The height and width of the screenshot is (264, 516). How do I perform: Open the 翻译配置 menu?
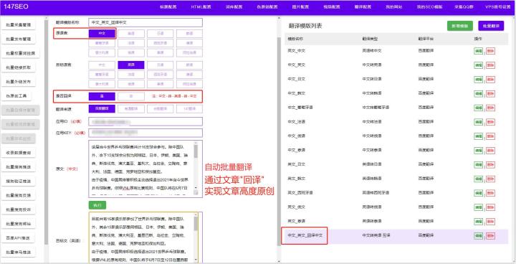coord(363,7)
